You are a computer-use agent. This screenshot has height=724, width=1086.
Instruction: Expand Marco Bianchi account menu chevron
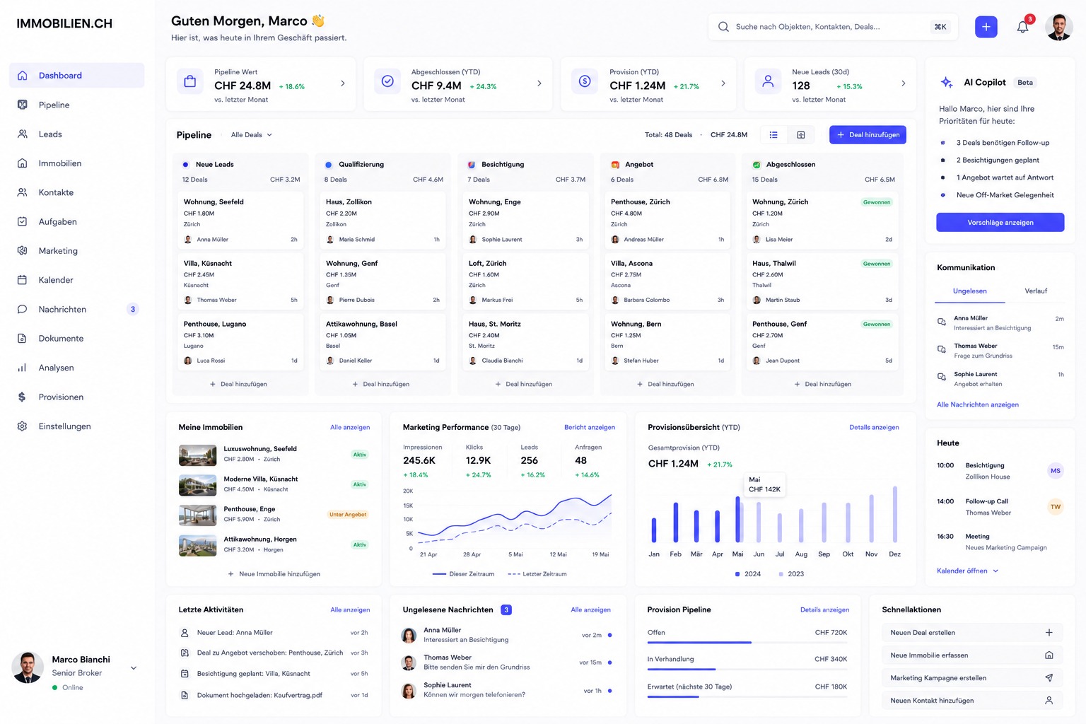(x=134, y=668)
